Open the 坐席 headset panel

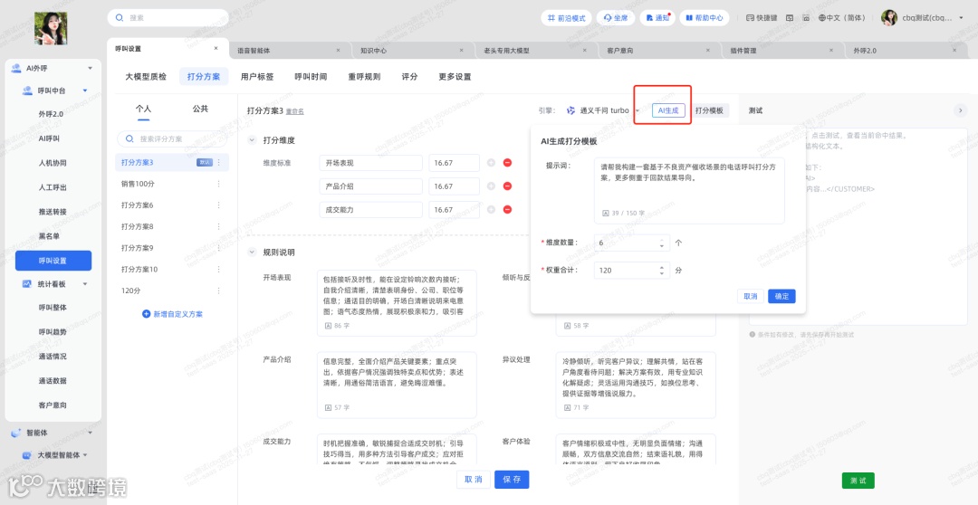pos(615,18)
